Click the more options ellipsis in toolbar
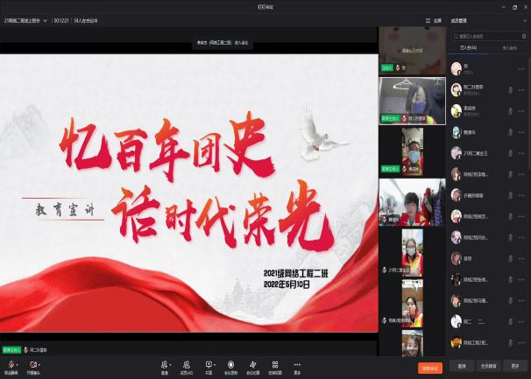 pyautogui.click(x=297, y=364)
